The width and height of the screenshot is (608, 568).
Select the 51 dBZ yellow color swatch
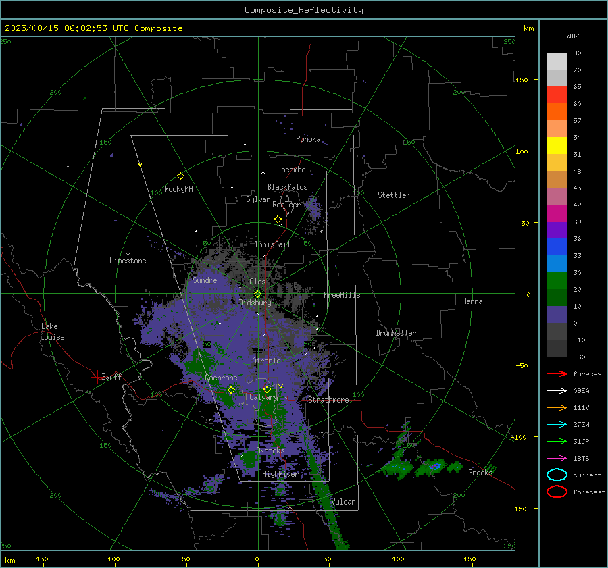[557, 146]
